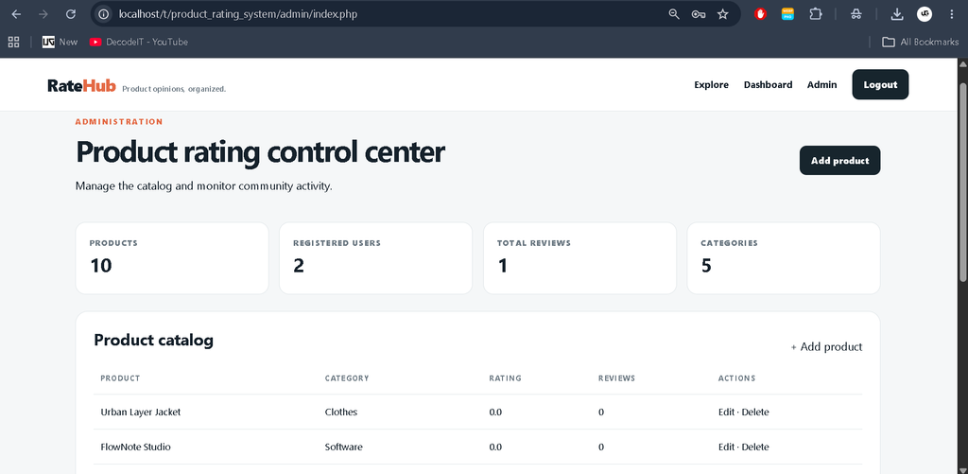Open the New bookmark
Viewport: 968px width, 474px height.
point(60,42)
